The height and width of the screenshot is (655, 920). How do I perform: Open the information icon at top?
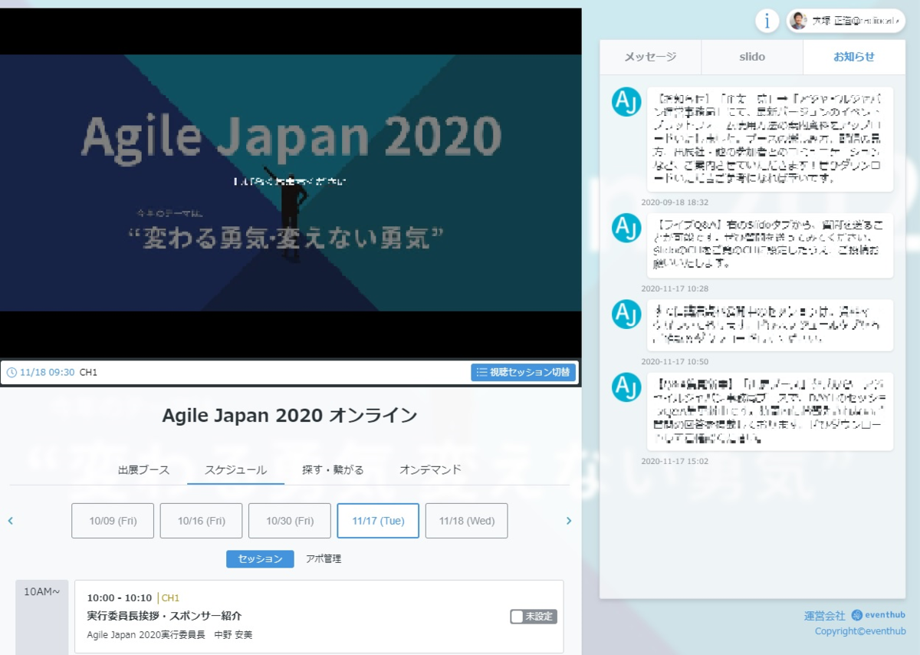point(767,21)
